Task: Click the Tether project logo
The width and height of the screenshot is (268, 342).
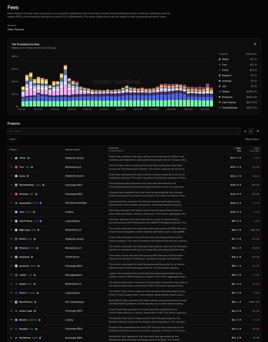Action: [x=16, y=158]
